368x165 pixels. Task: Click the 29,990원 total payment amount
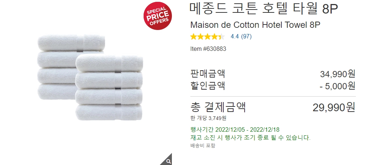334,108
